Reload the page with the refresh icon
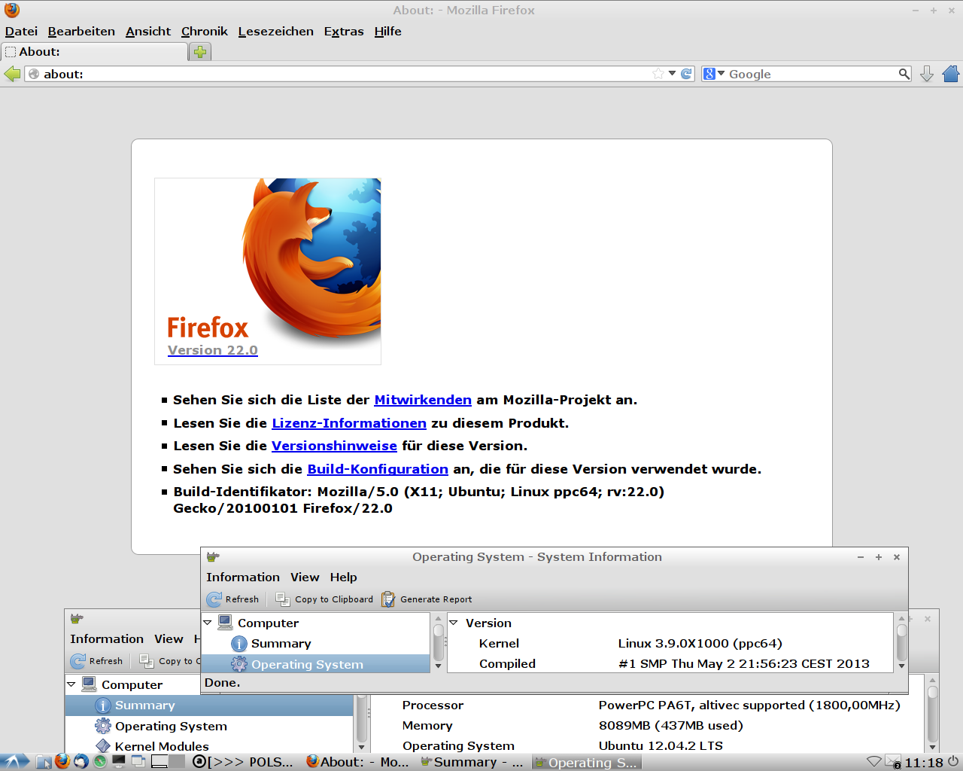The image size is (963, 771). [686, 74]
